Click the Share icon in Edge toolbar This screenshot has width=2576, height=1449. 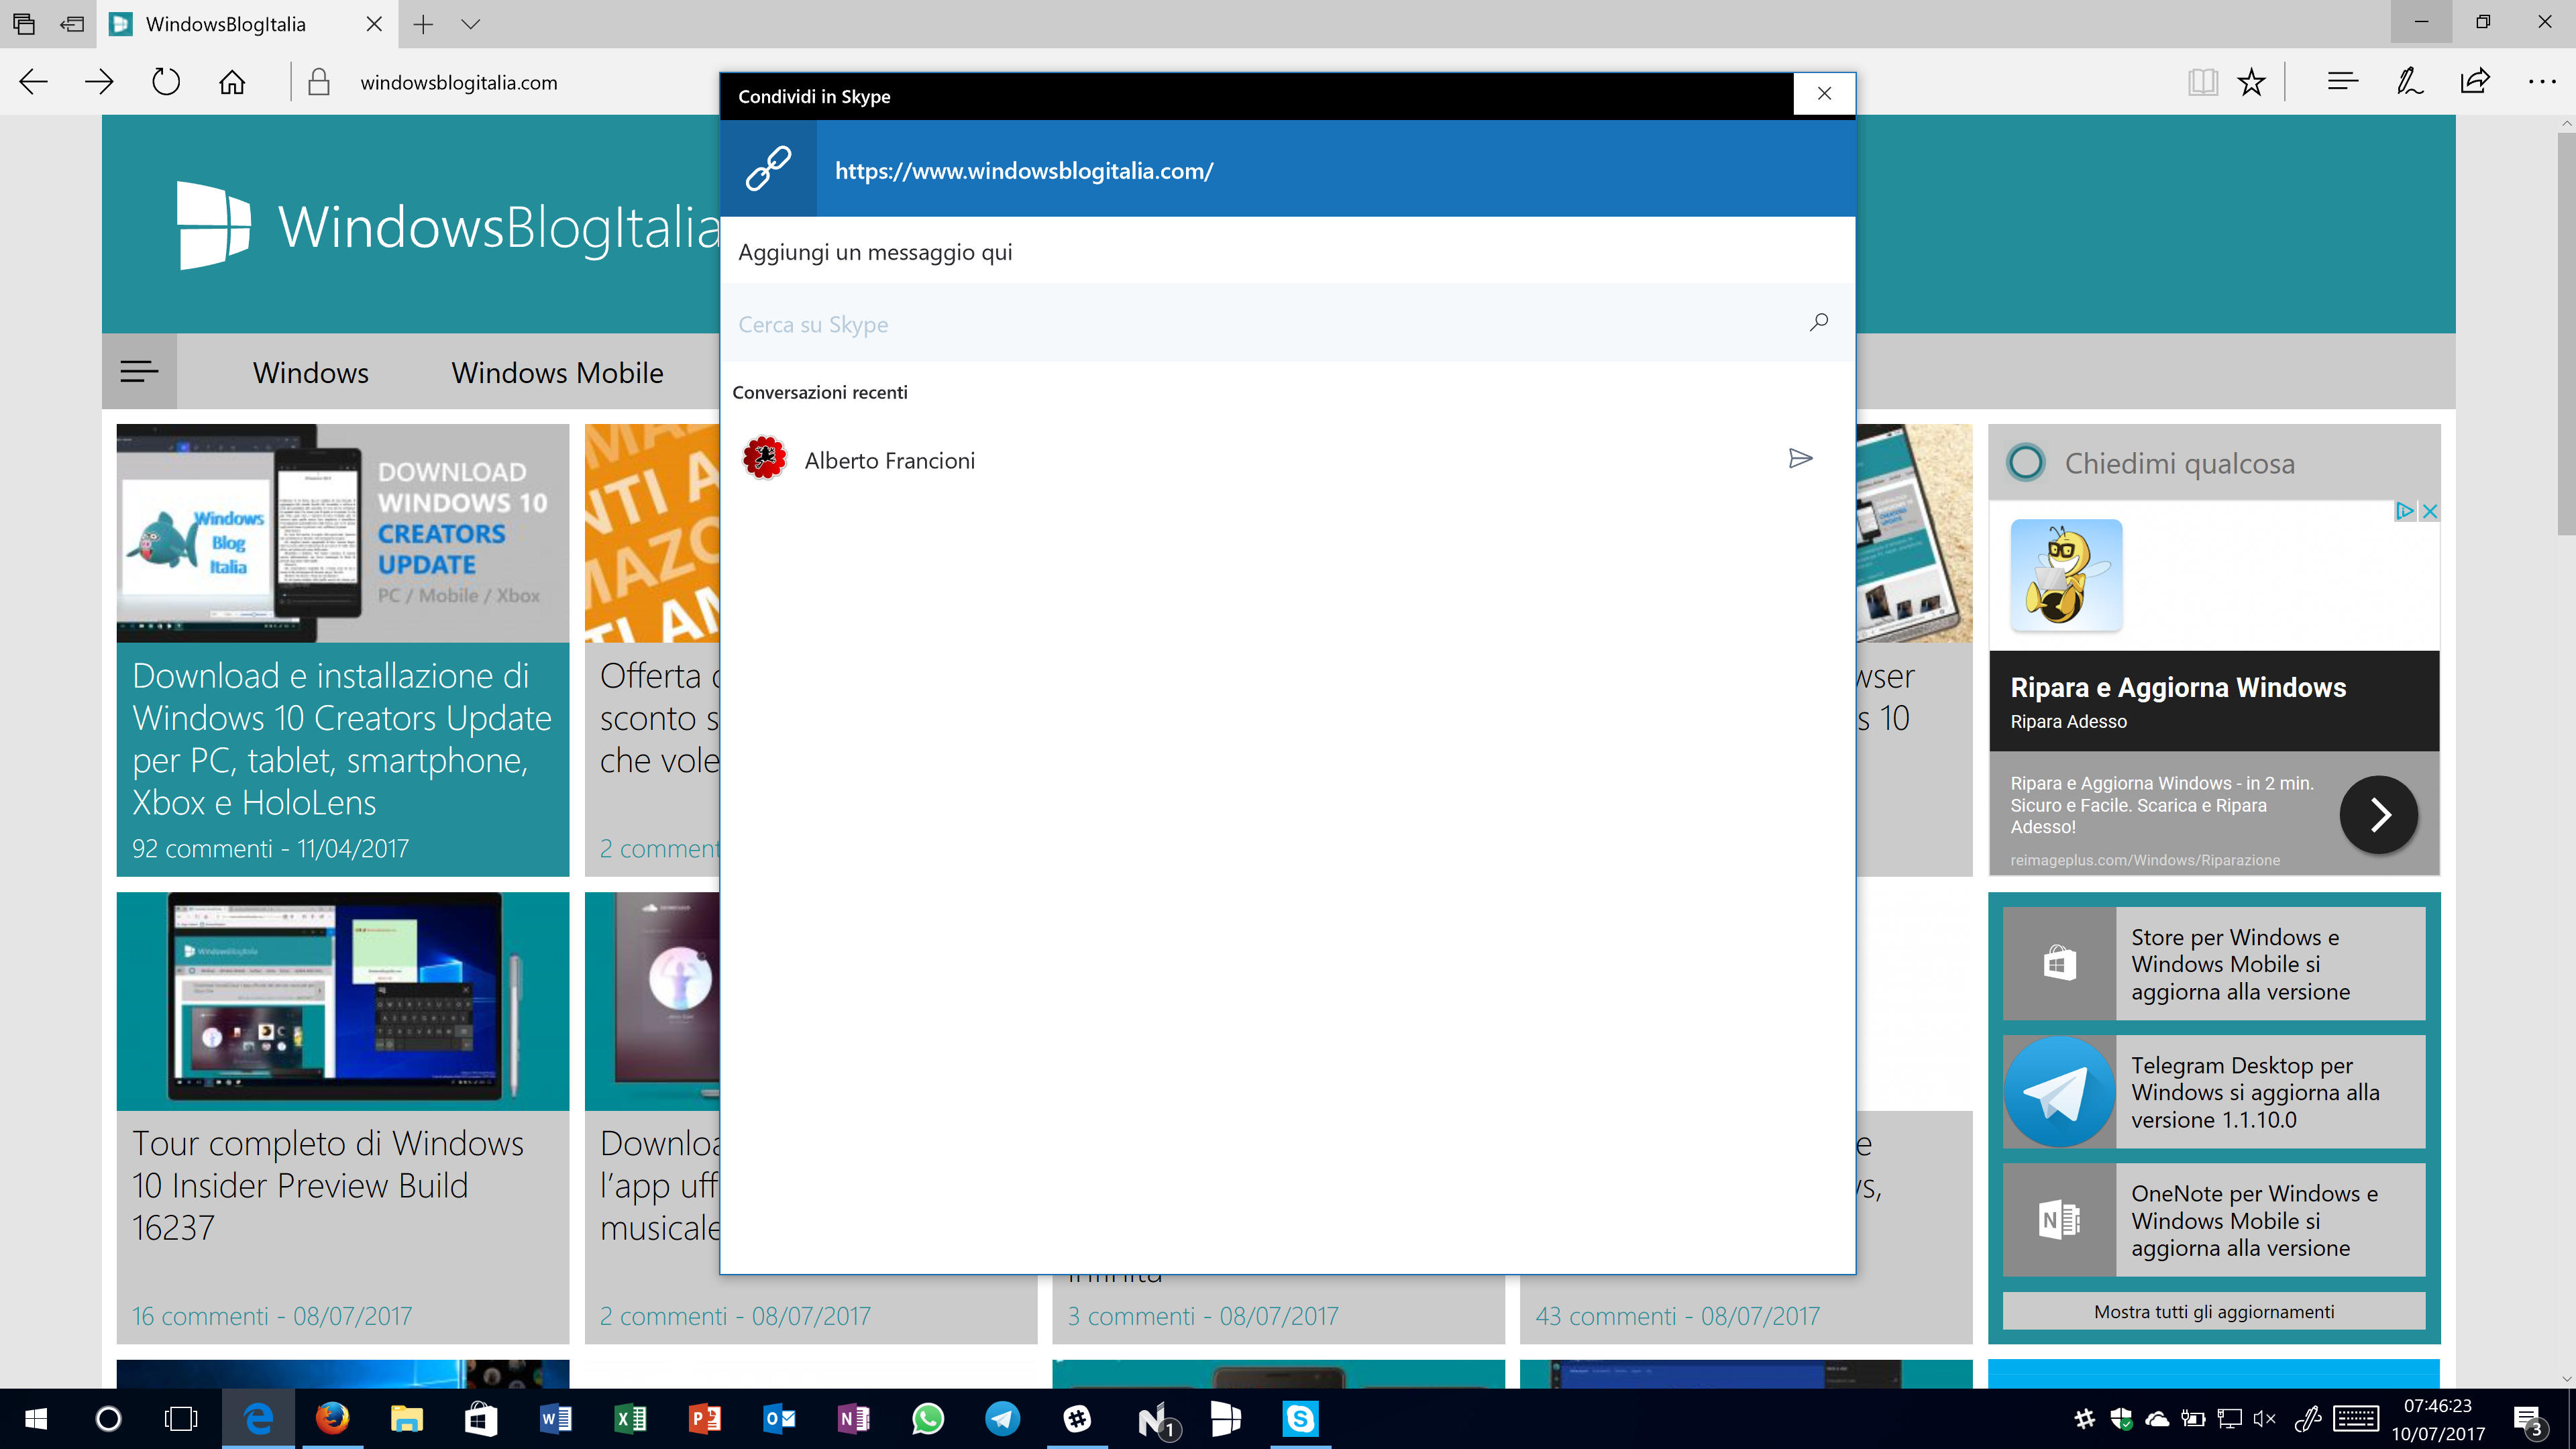coord(2475,81)
